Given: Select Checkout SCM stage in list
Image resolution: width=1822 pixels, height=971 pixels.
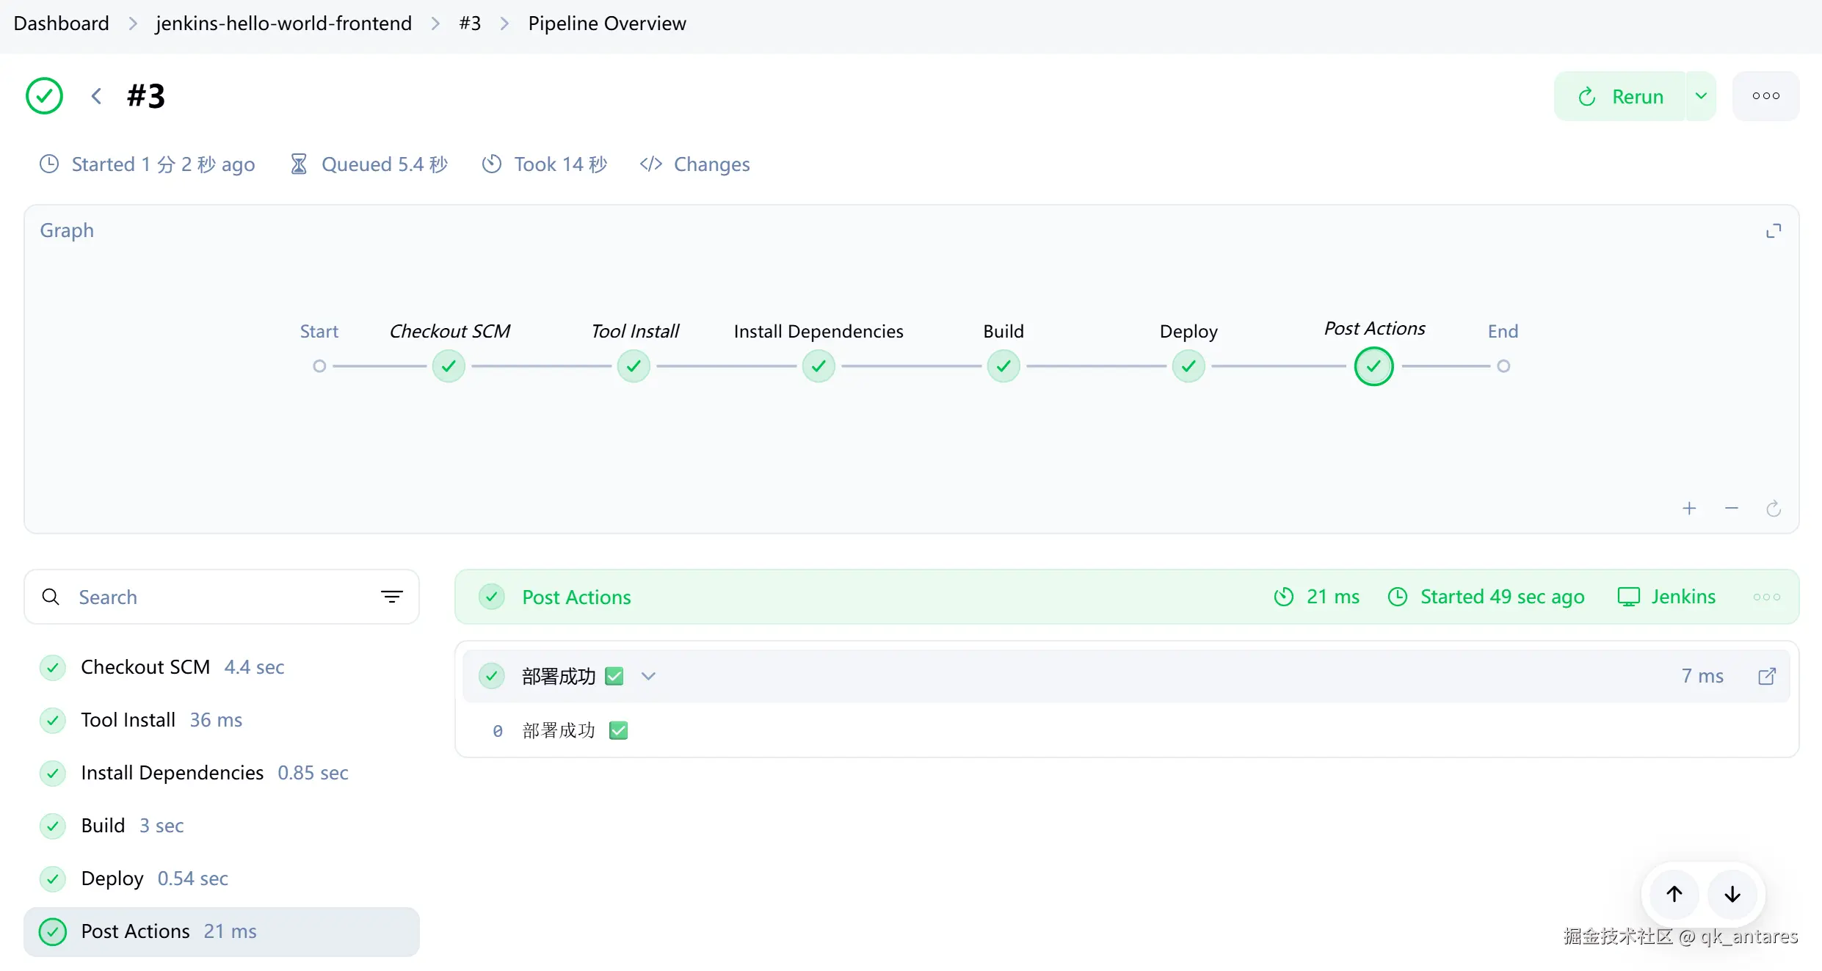Looking at the screenshot, I should tap(222, 667).
